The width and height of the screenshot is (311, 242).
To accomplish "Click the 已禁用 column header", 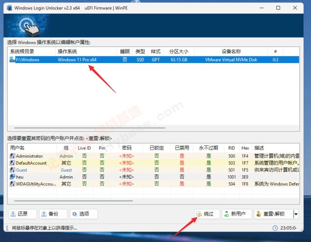I will (182, 148).
